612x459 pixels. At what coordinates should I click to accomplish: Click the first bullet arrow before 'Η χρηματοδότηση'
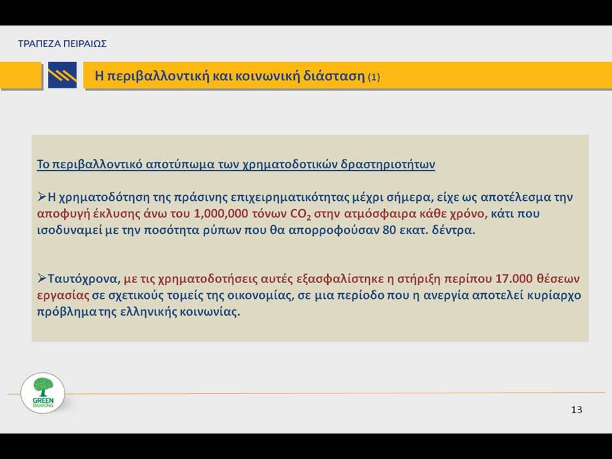[x=42, y=197]
